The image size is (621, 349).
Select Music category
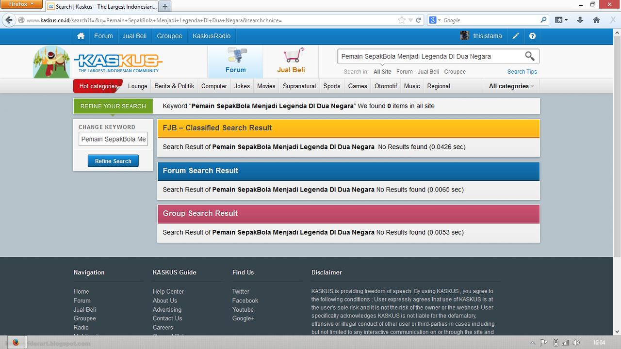click(412, 86)
